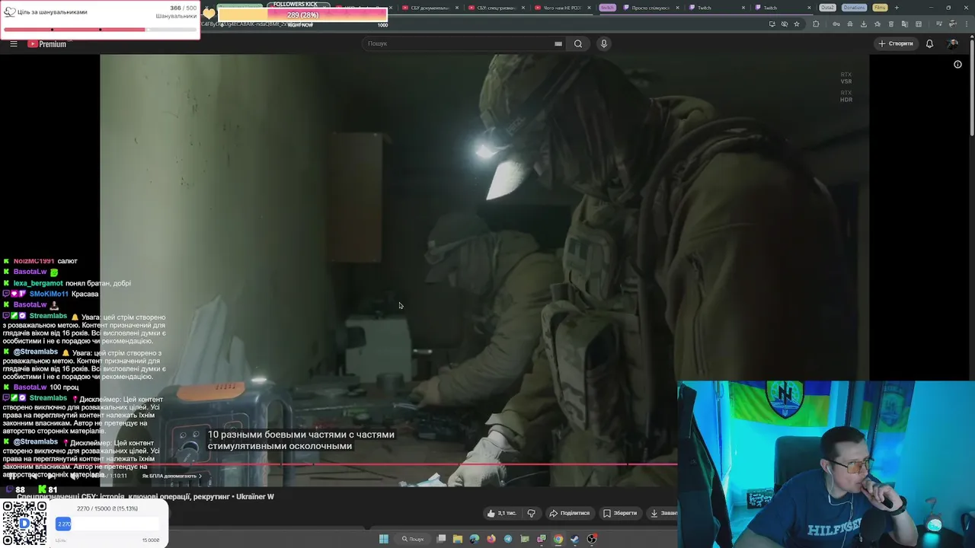Image resolution: width=975 pixels, height=548 pixels.
Task: Open OBS Studio from the taskbar
Action: click(x=592, y=539)
